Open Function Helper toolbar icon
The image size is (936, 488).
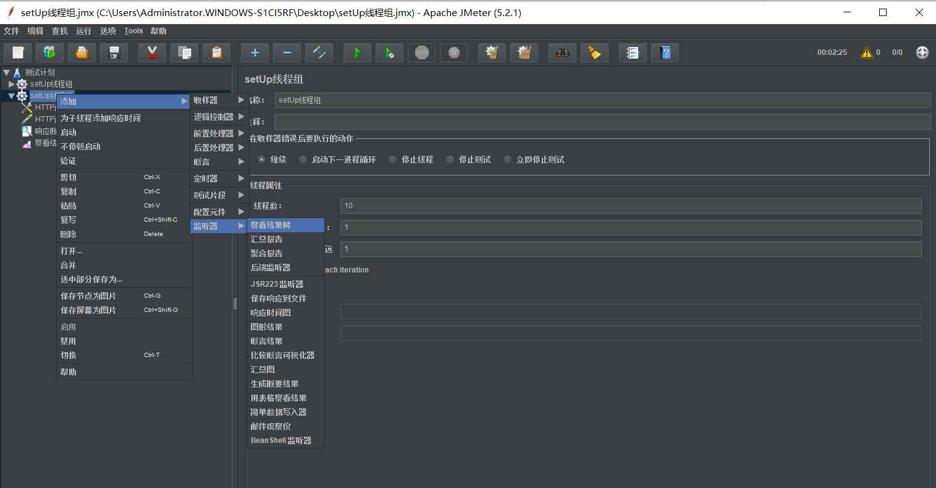click(633, 53)
